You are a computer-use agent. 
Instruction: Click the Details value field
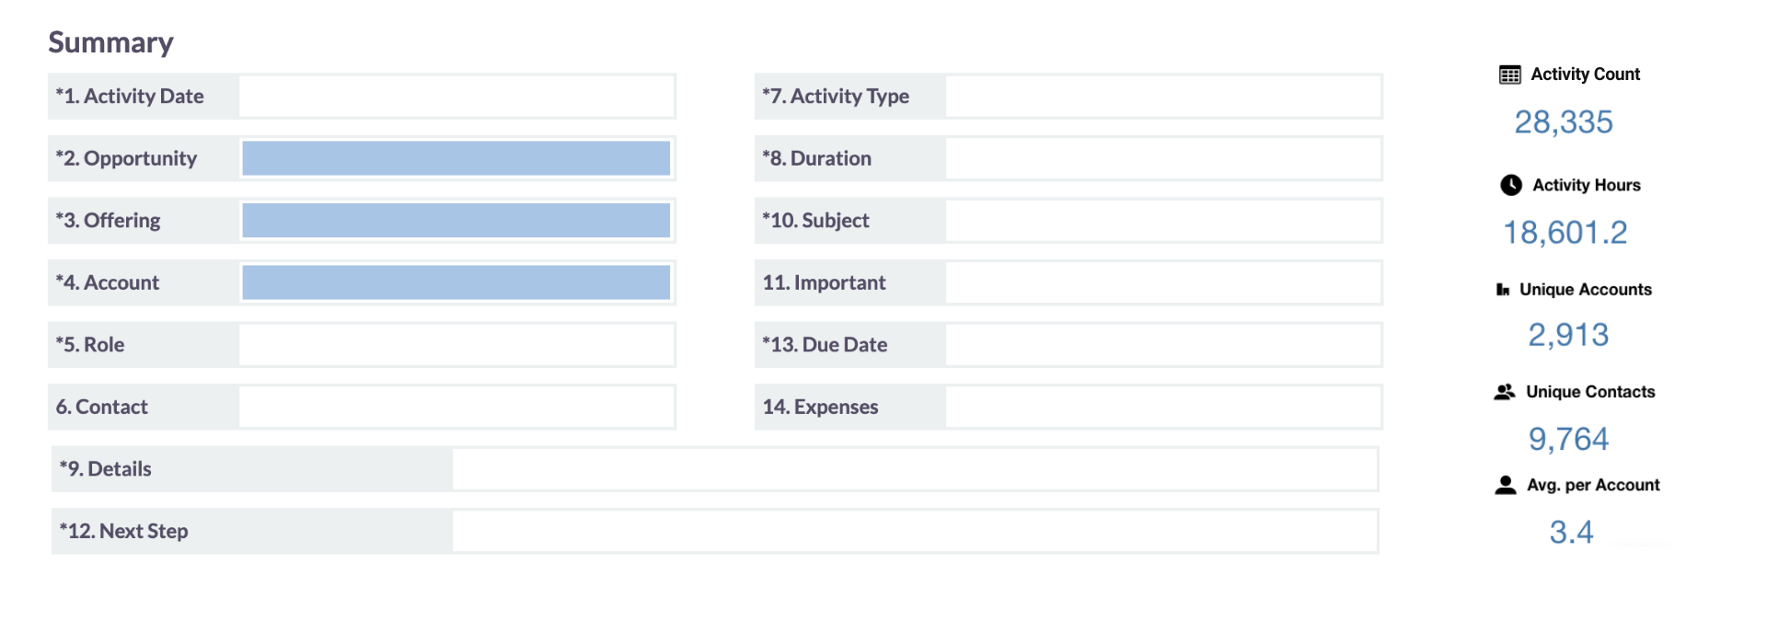(915, 469)
